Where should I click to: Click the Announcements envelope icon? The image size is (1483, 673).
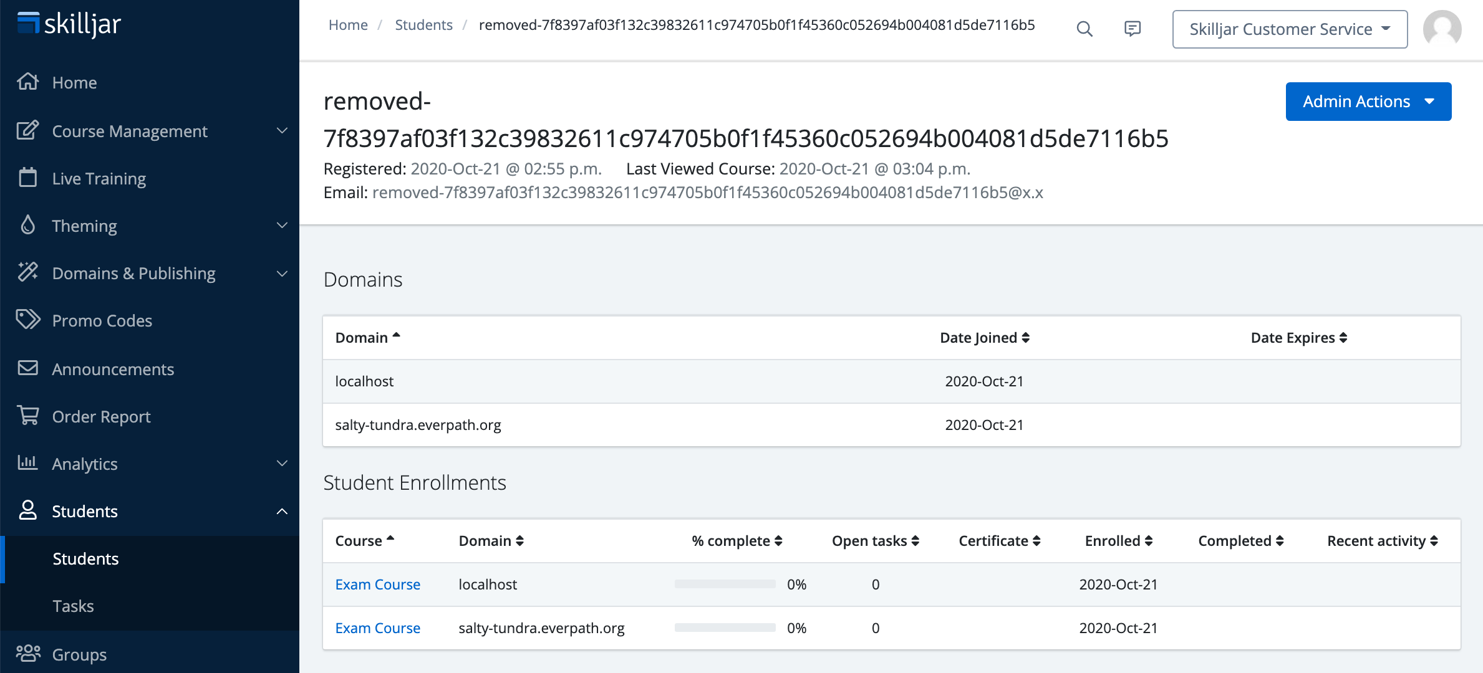pyautogui.click(x=27, y=368)
